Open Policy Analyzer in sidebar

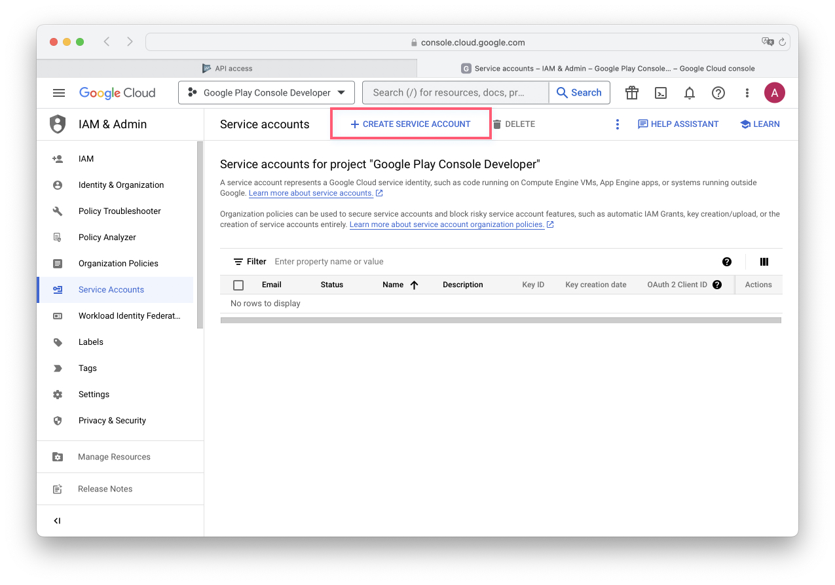(107, 238)
